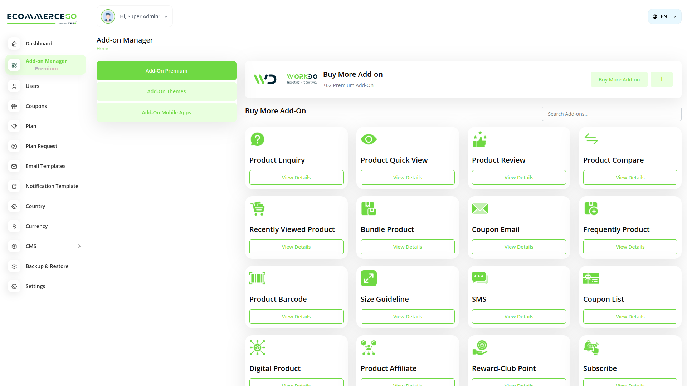Switch to the Add-On Mobile Apps tab
This screenshot has width=687, height=386.
click(166, 112)
